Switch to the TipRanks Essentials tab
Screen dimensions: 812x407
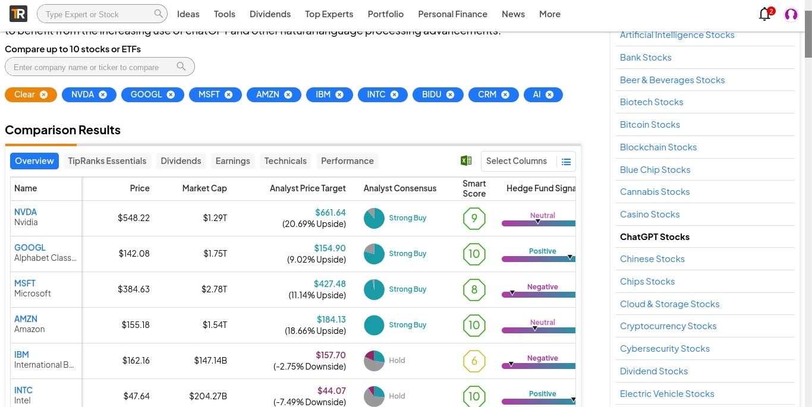(x=107, y=161)
